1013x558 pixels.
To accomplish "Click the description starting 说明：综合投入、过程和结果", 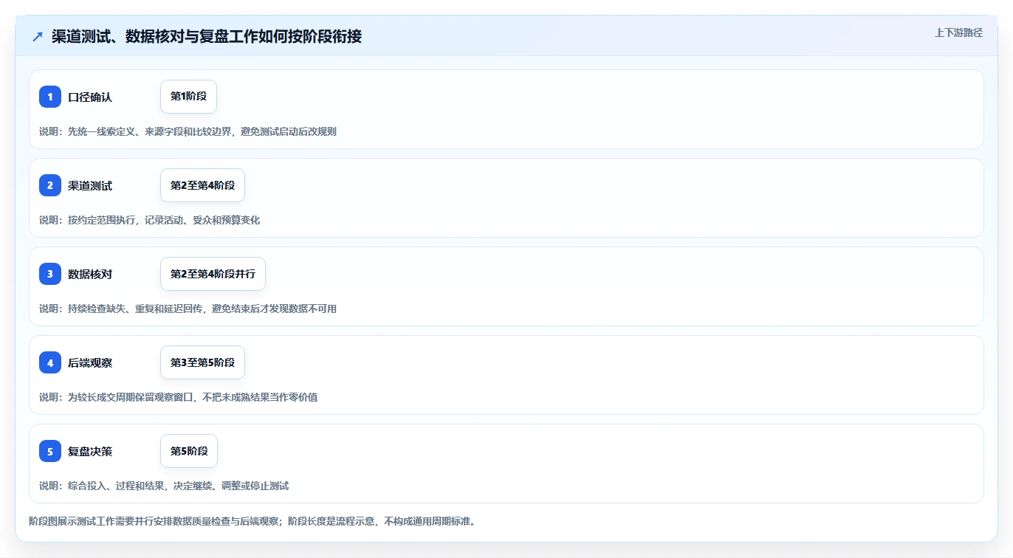I will tap(164, 486).
